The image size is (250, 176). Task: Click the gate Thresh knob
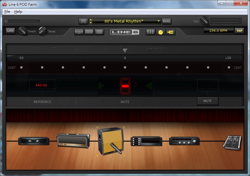click(x=22, y=31)
